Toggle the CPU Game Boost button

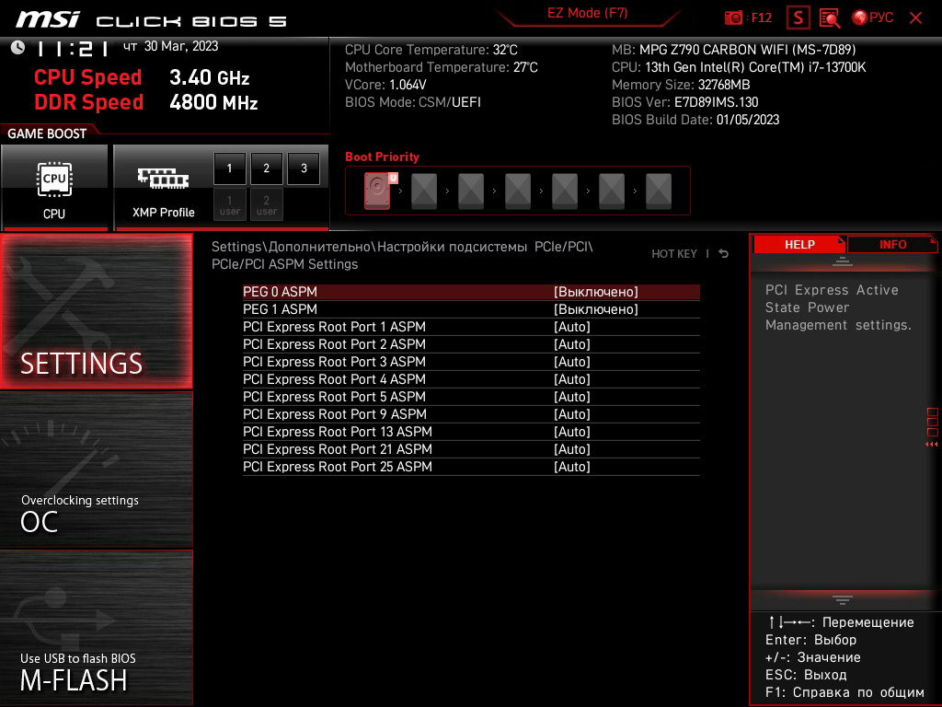[x=54, y=187]
